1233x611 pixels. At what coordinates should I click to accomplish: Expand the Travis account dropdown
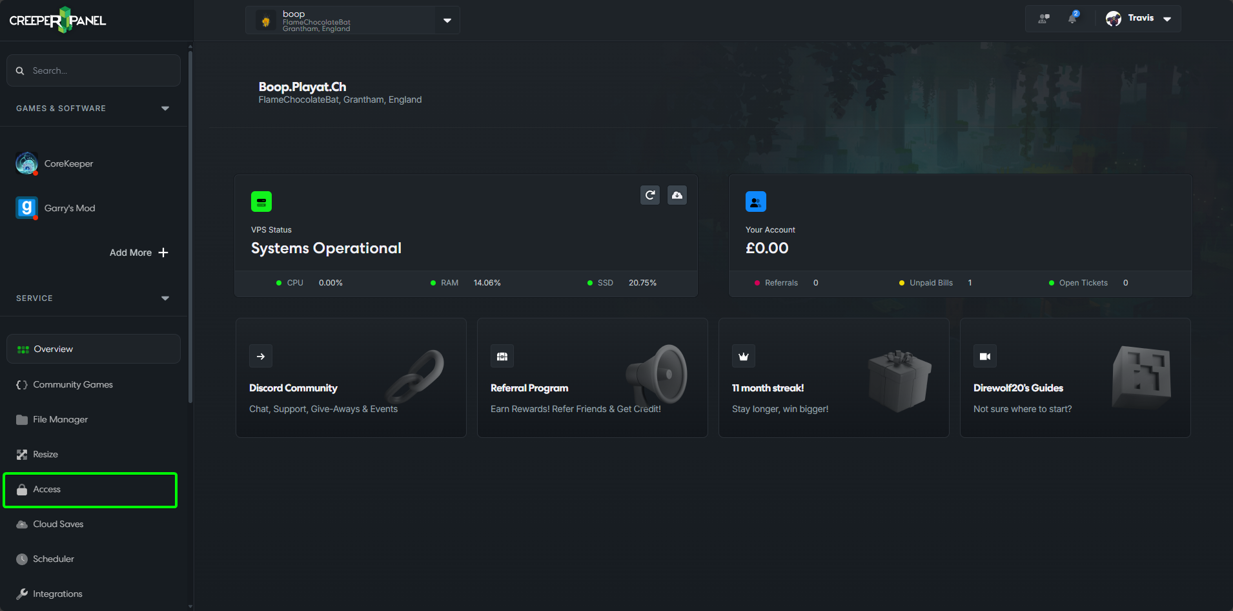point(1167,18)
